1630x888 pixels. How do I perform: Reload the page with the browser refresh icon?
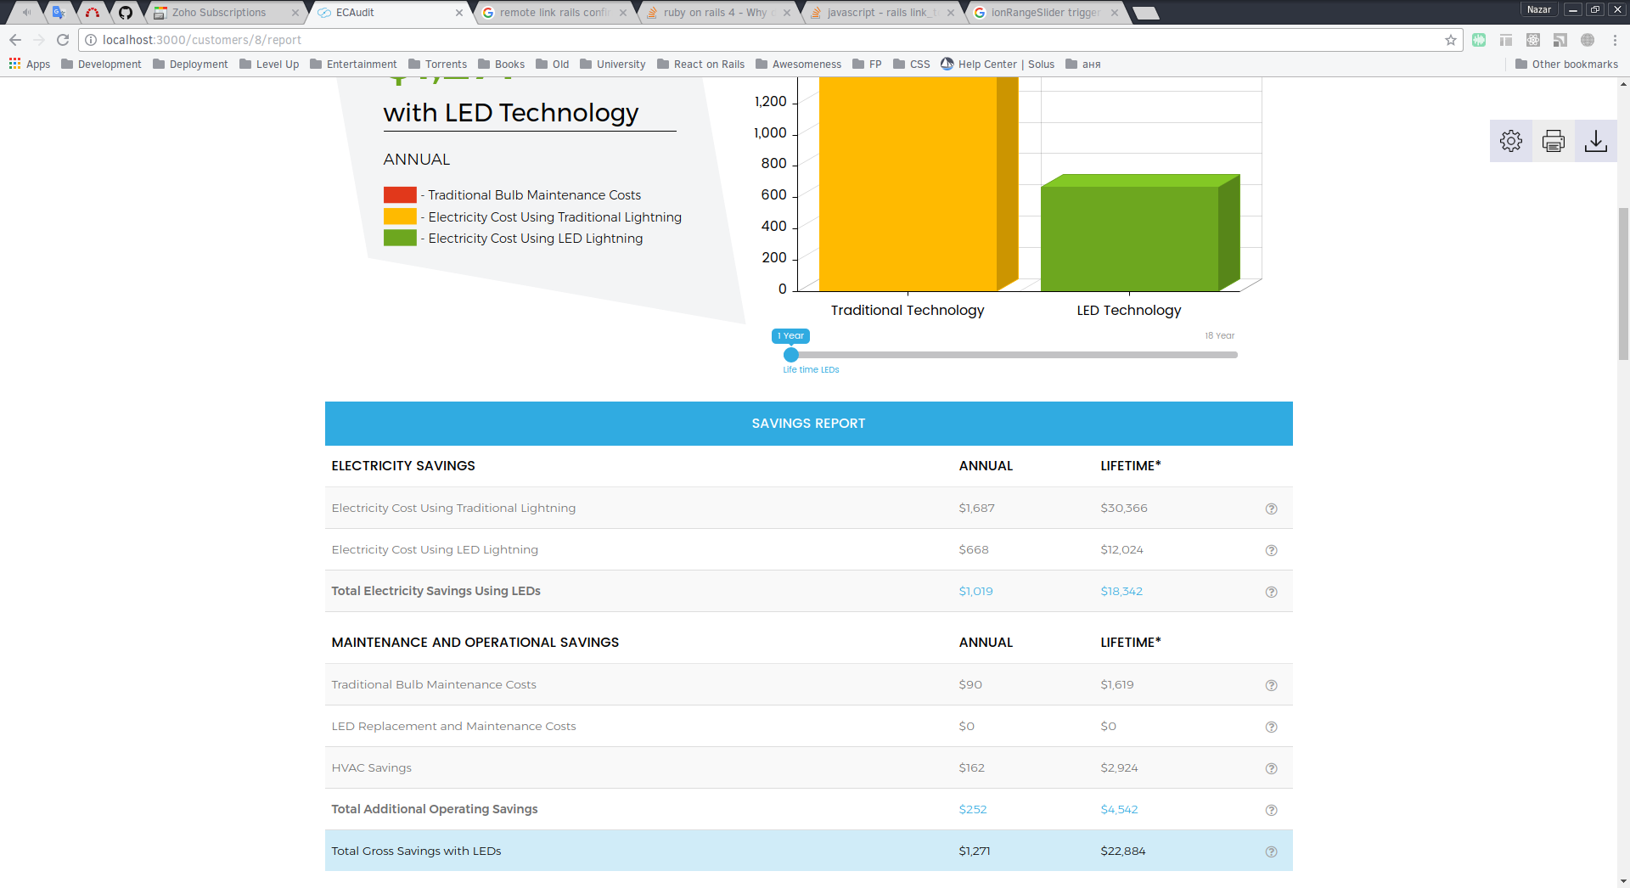[63, 40]
